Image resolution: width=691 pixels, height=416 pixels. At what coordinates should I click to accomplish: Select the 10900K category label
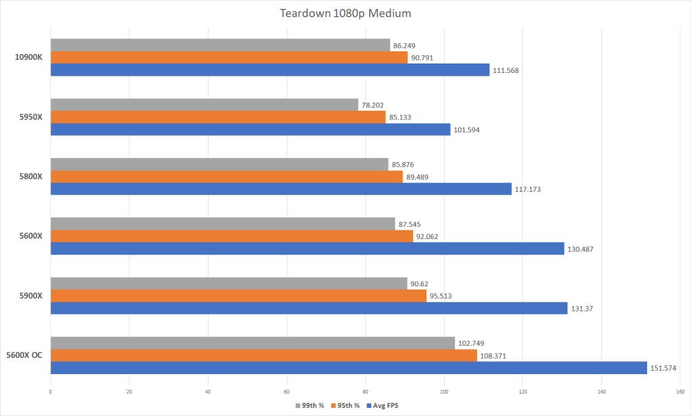pos(28,57)
